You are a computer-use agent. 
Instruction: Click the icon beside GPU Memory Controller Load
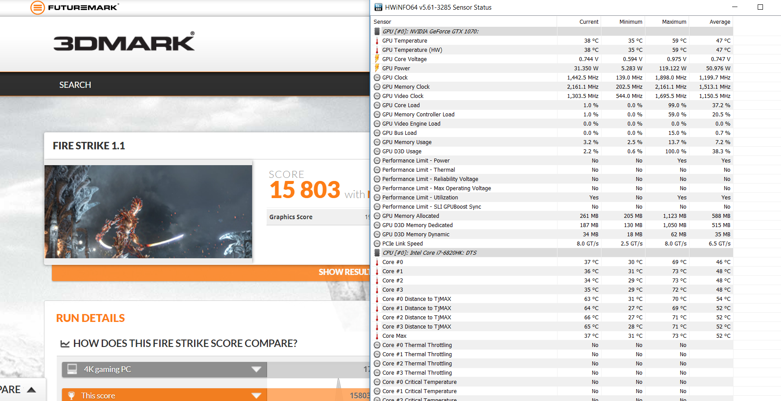[377, 114]
